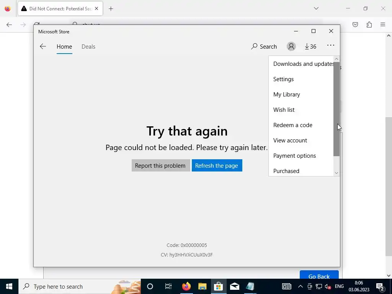Select Redeem a code
This screenshot has width=392, height=294.
301,125
